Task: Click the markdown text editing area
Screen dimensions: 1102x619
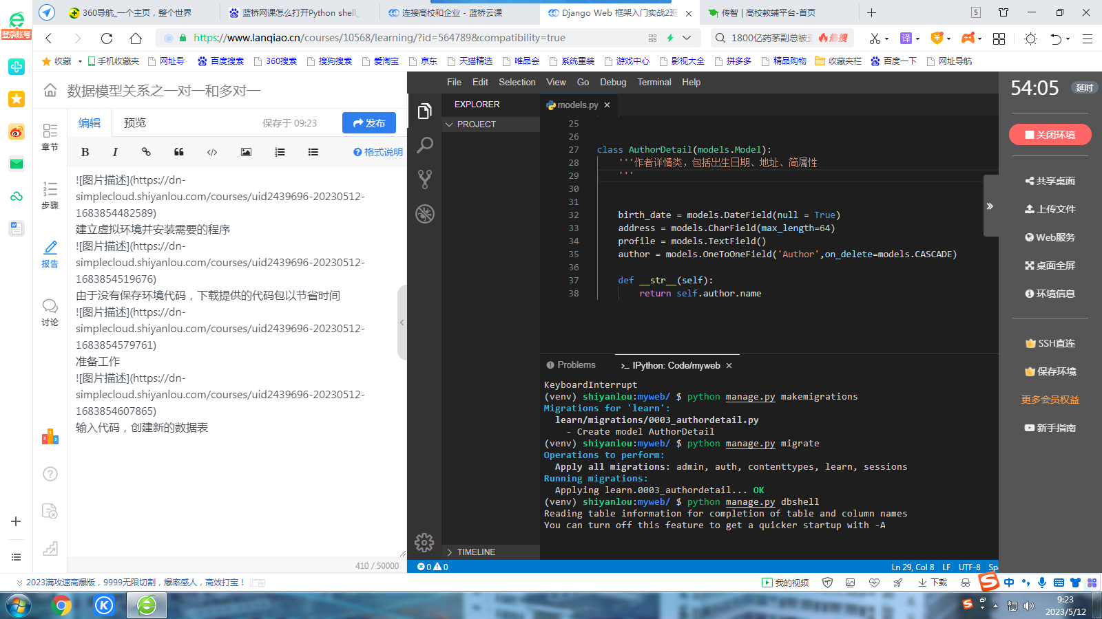Action: [234, 481]
